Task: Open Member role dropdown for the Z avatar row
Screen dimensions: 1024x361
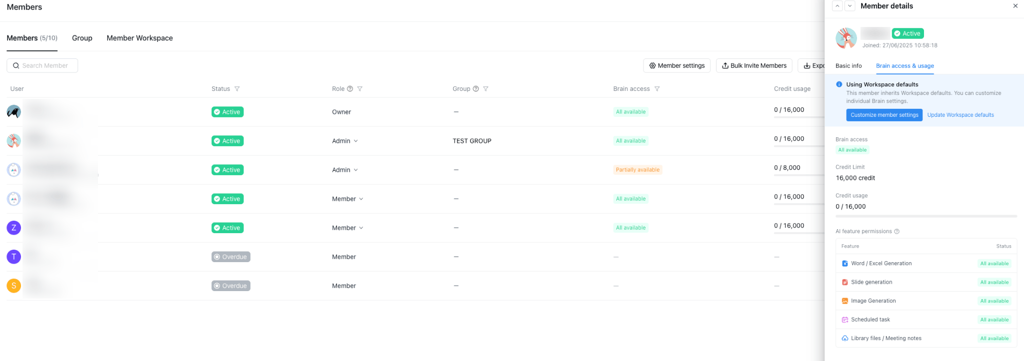Action: [347, 228]
